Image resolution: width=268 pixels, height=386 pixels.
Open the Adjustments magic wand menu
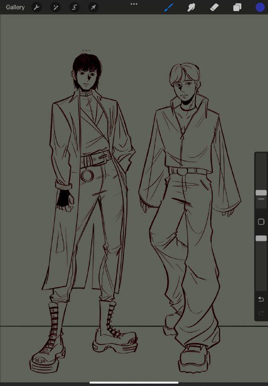(x=55, y=7)
